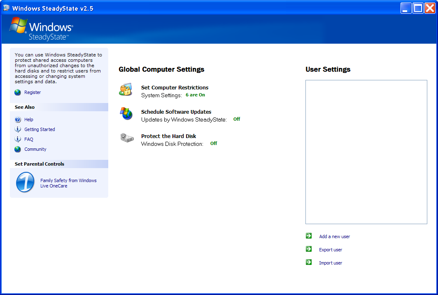Click the Schedule Software Updates Windows icon
The width and height of the screenshot is (438, 295).
click(126, 113)
